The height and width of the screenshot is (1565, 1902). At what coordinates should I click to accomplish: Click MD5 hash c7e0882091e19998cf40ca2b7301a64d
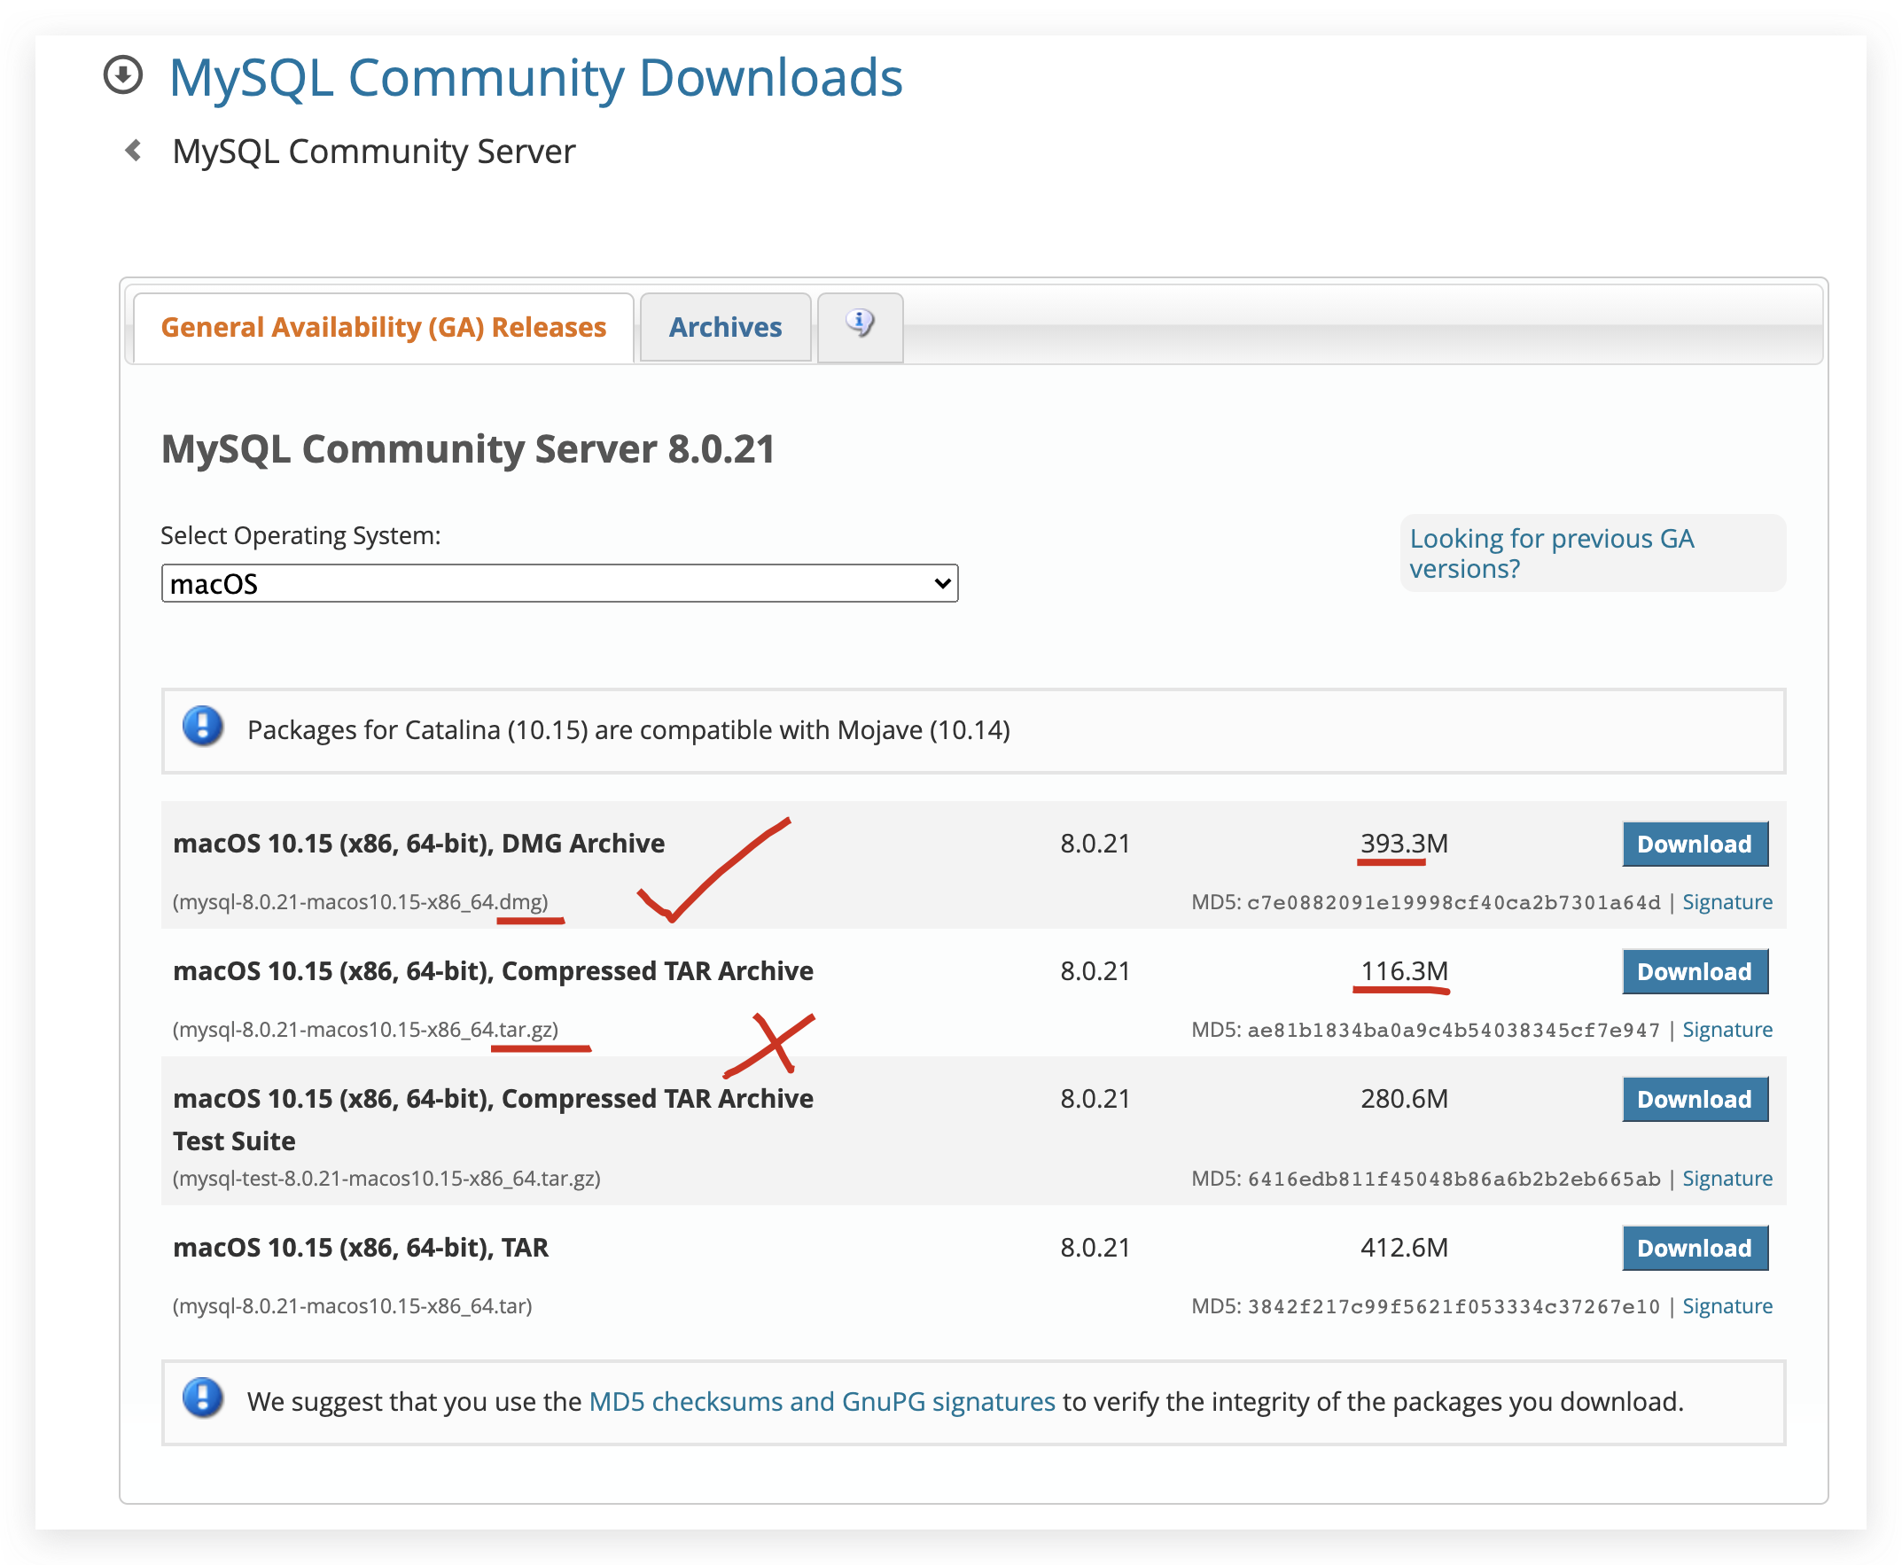pos(1454,903)
